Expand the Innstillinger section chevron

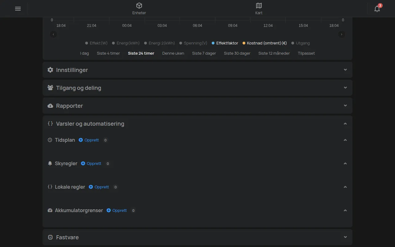pyautogui.click(x=345, y=70)
